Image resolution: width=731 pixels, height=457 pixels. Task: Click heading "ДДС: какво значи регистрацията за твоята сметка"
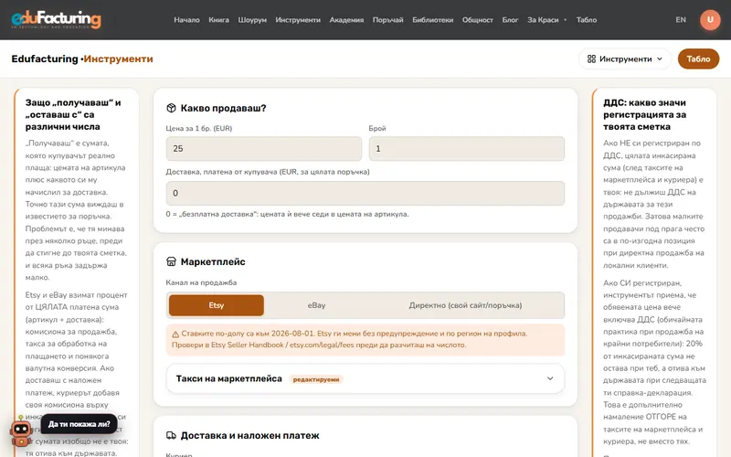click(x=645, y=115)
